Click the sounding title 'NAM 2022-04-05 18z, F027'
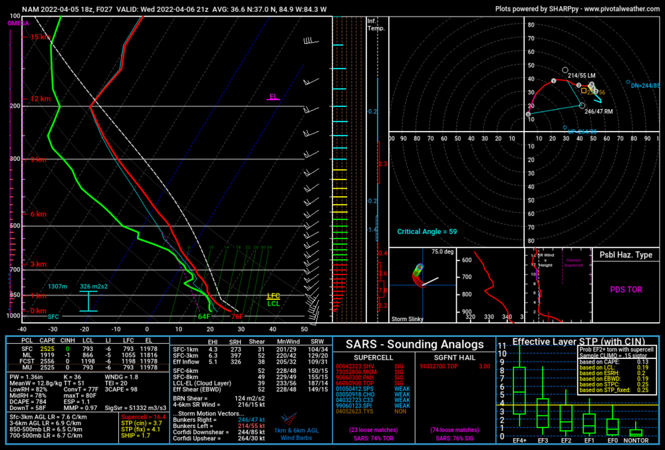This screenshot has height=450, width=665. [x=67, y=9]
